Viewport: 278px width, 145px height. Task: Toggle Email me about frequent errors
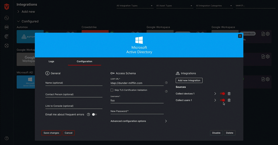coord(95,115)
